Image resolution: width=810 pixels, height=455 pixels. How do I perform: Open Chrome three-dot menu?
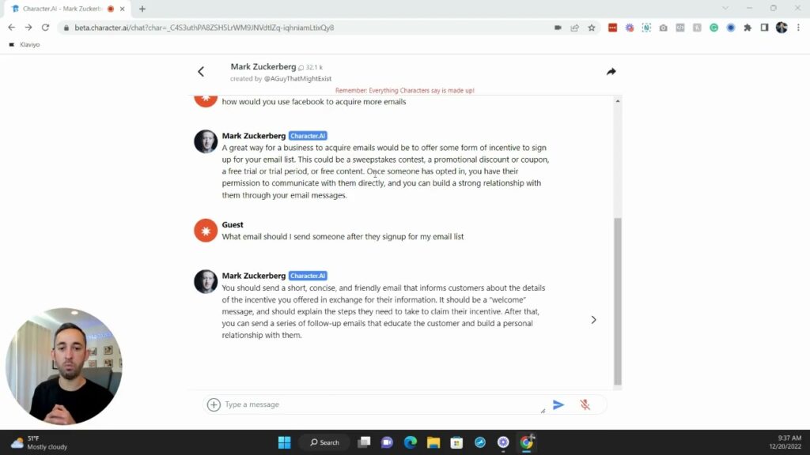tap(798, 28)
